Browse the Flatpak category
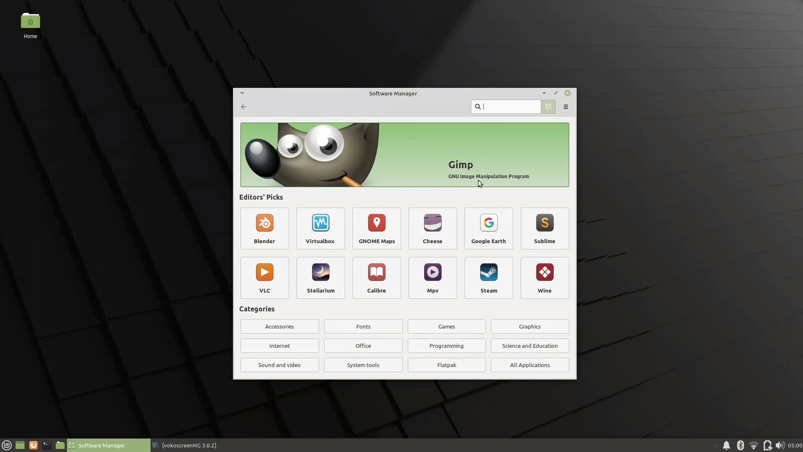 pos(447,365)
